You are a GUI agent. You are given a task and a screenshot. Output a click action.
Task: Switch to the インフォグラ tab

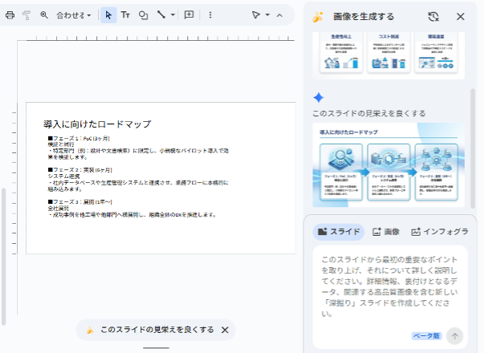pyautogui.click(x=439, y=232)
